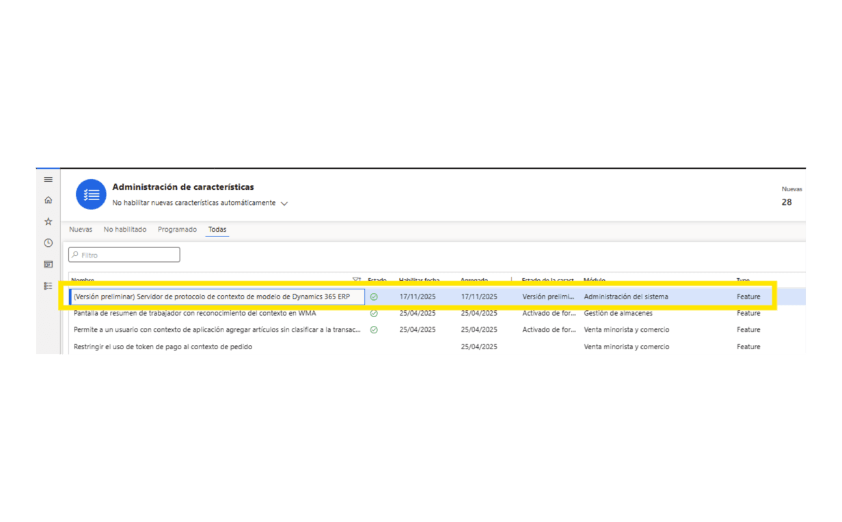Open Recent clock icon in sidebar
Image resolution: width=842 pixels, height=522 pixels.
48,243
